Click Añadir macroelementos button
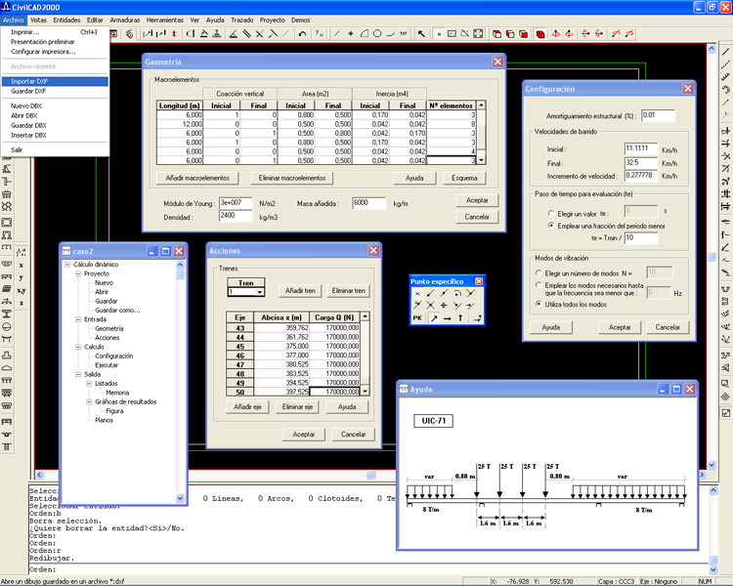 pos(197,178)
